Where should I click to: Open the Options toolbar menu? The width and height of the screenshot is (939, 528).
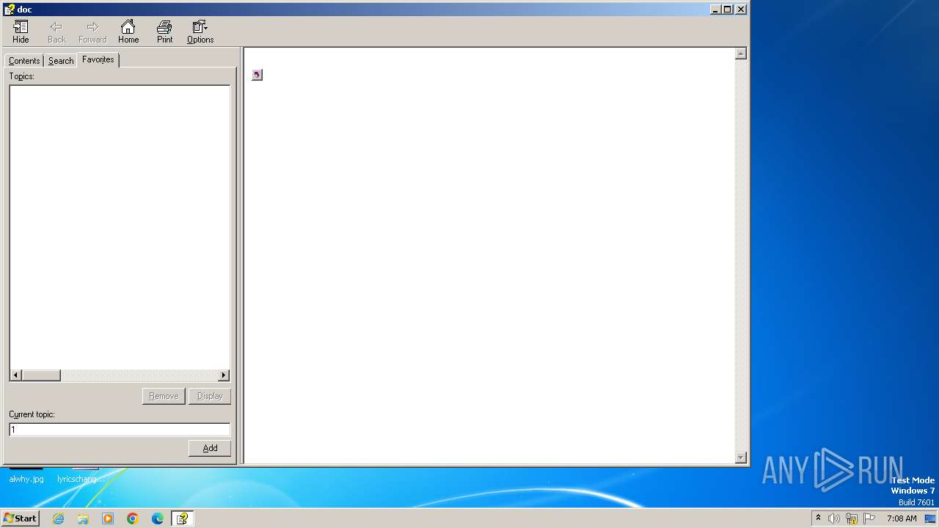pyautogui.click(x=200, y=32)
